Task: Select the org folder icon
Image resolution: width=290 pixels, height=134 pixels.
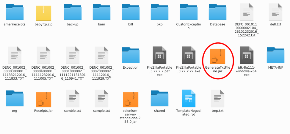Action: 15,98
